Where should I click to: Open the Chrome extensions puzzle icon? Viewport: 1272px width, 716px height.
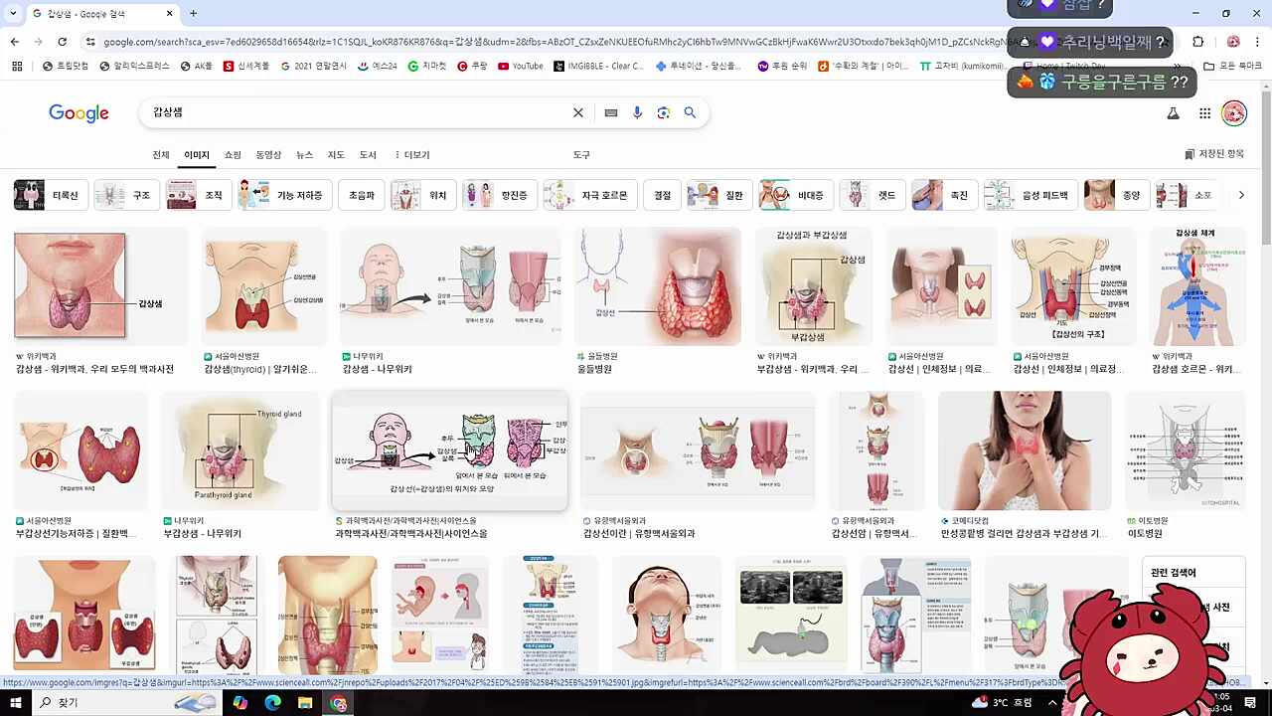point(1198,42)
